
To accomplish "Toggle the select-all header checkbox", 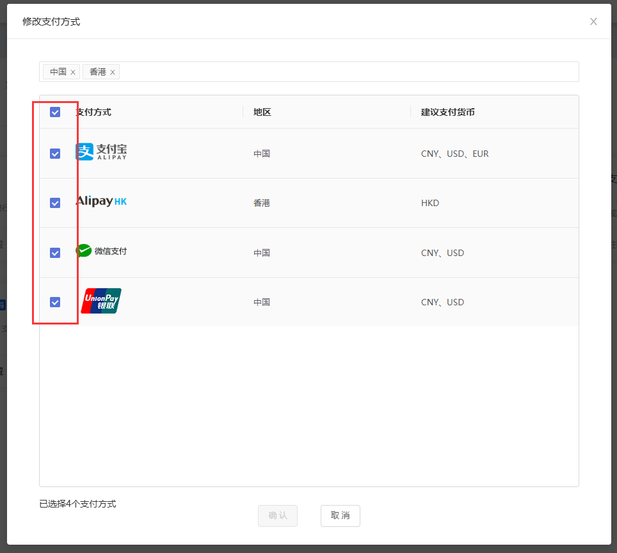I will 55,112.
